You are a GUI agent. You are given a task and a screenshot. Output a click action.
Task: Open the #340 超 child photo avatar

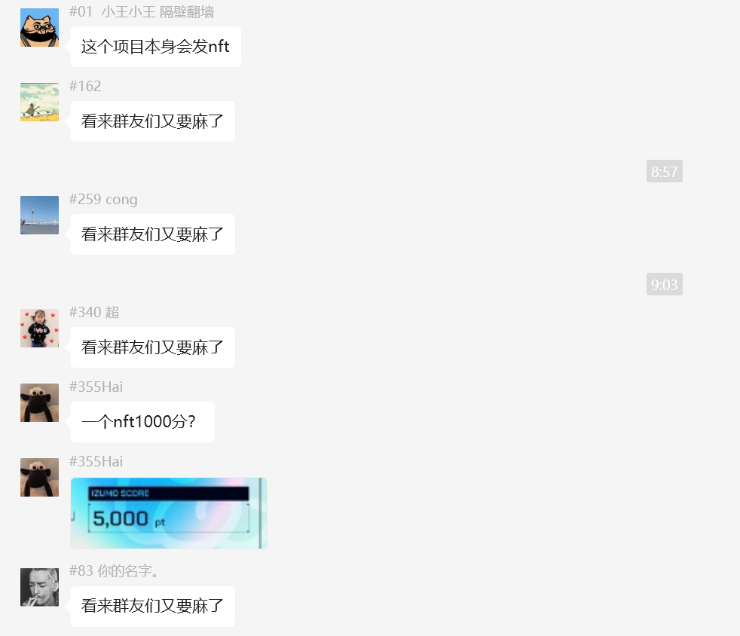40,329
